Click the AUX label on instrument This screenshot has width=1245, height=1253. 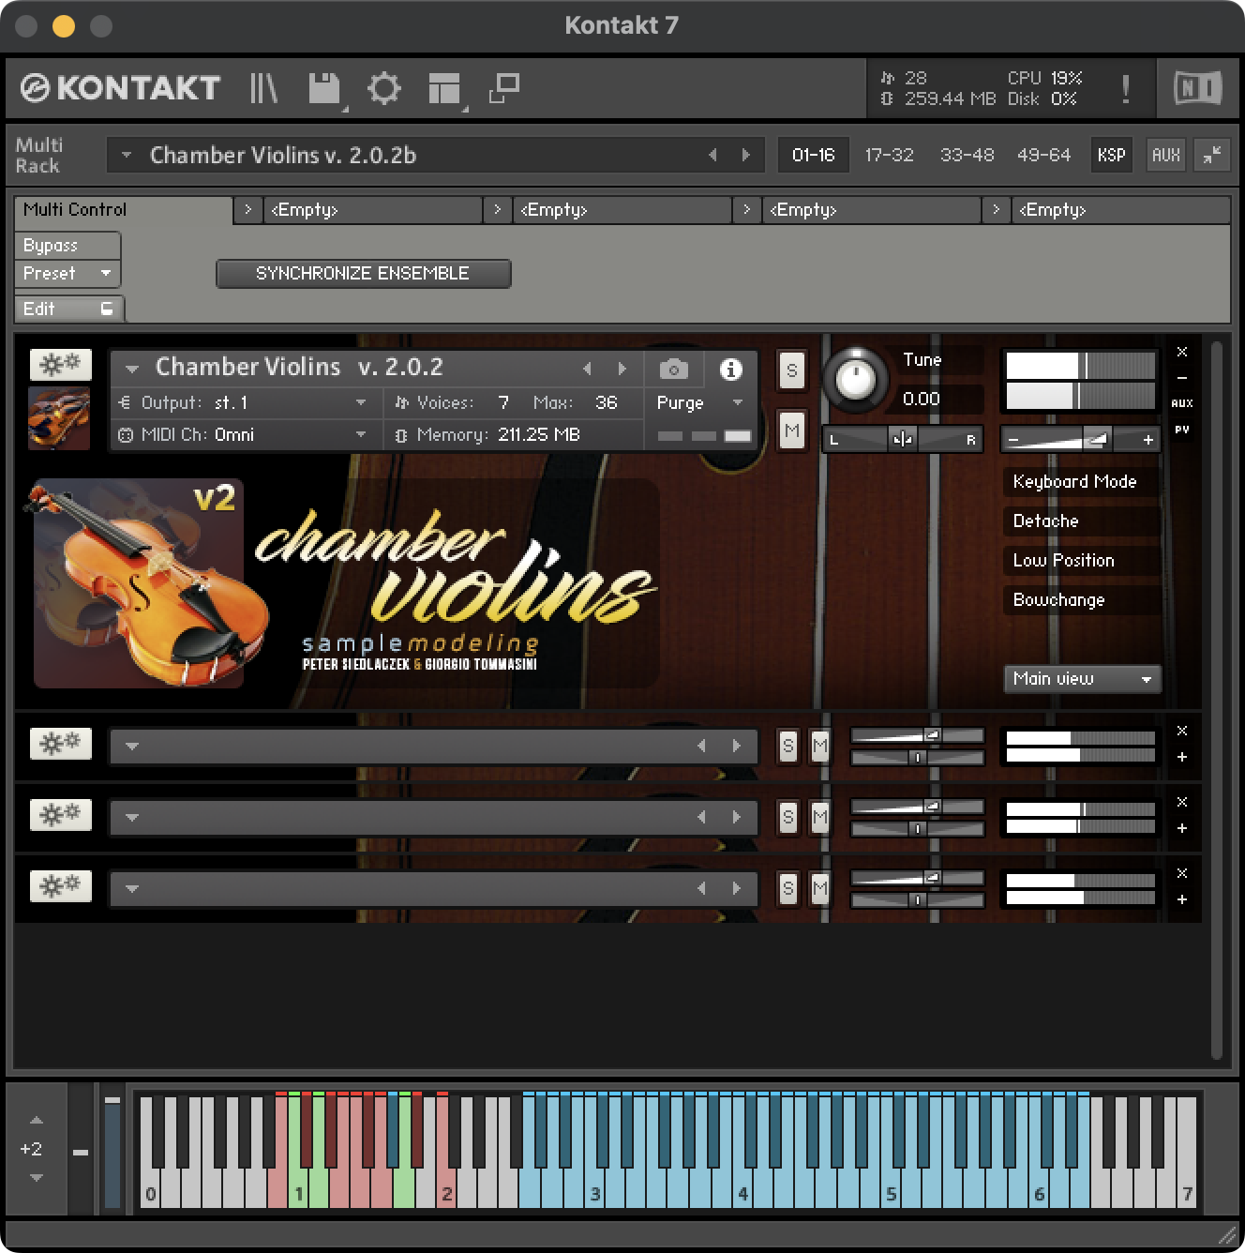pos(1182,403)
